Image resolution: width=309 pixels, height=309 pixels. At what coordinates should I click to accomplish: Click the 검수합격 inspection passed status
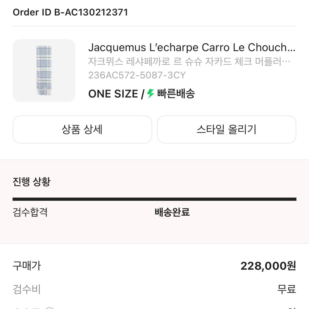[x=30, y=212]
